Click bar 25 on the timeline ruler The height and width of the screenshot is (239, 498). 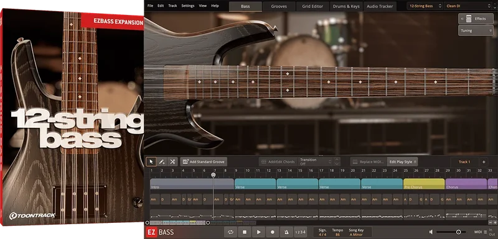tap(406, 171)
